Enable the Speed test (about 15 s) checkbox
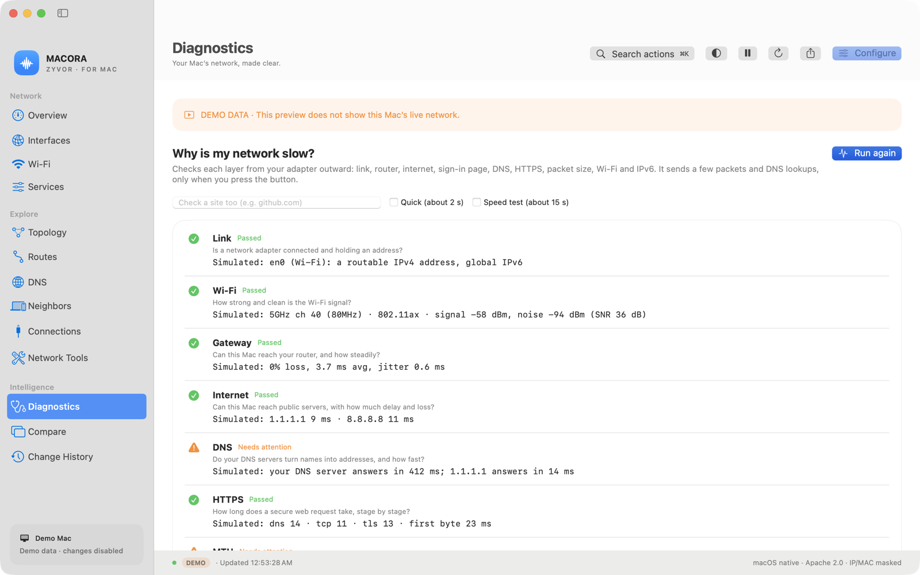Viewport: 920px width, 575px height. pos(477,202)
